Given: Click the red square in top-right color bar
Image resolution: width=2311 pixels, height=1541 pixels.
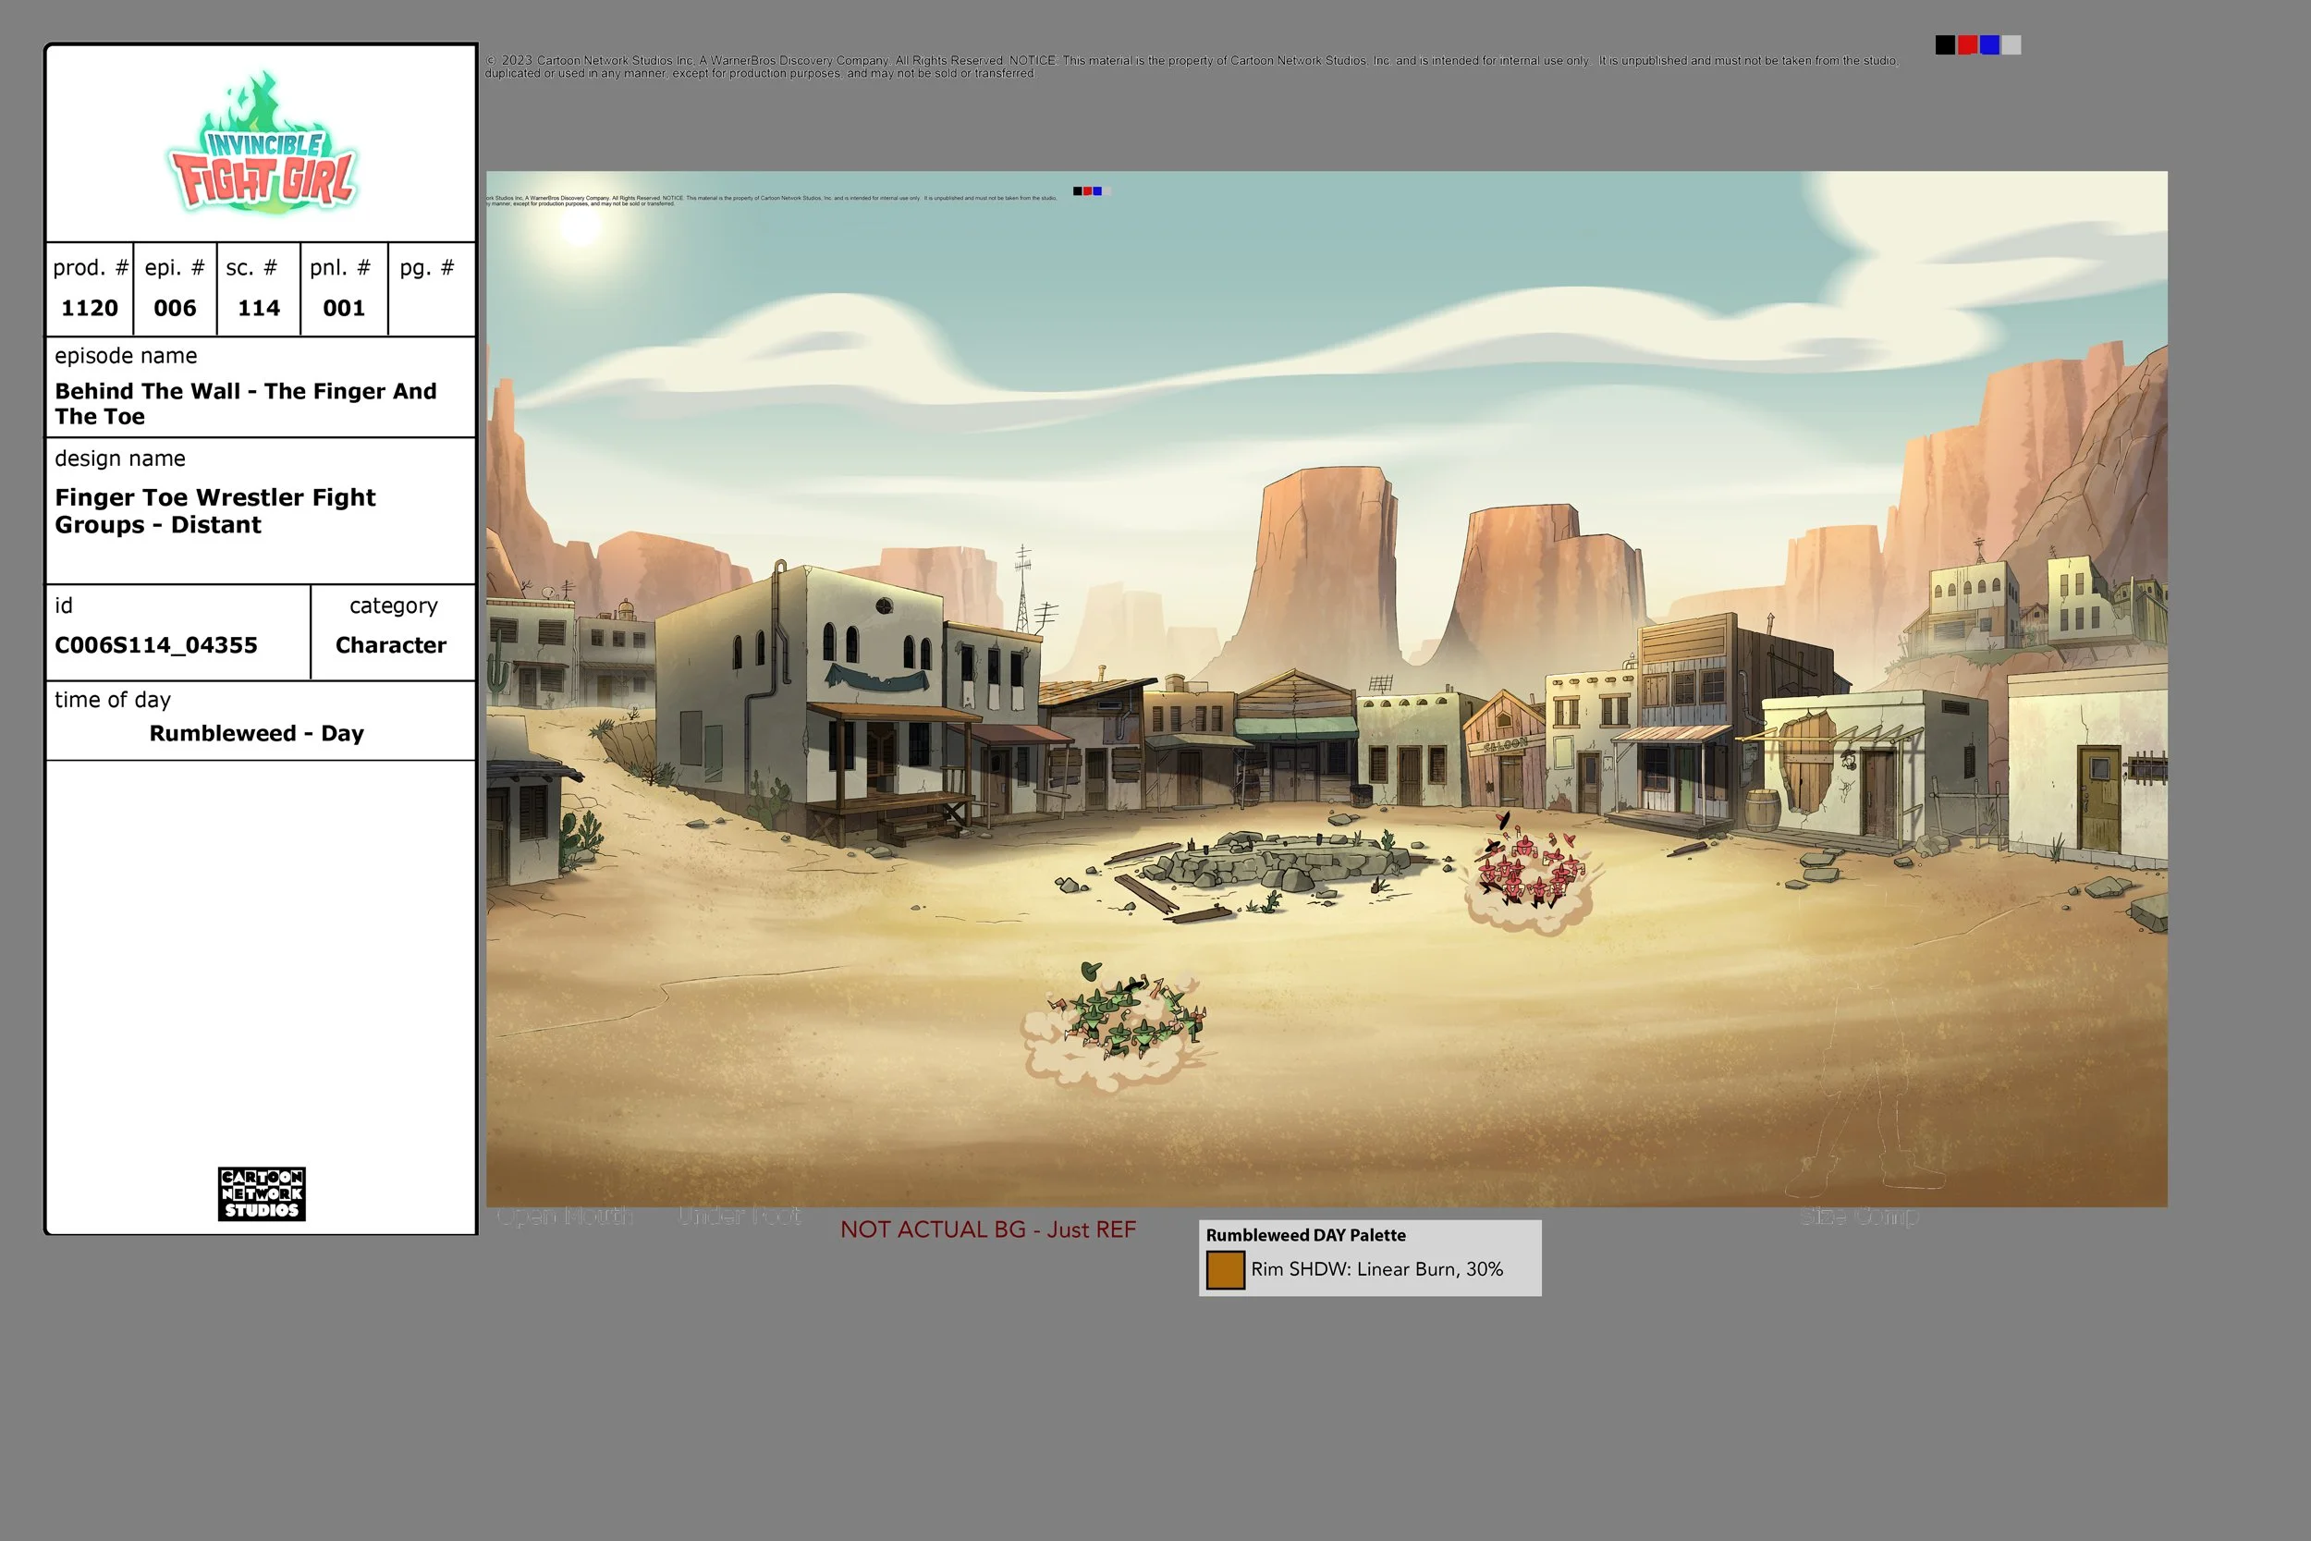Looking at the screenshot, I should coord(1967,45).
